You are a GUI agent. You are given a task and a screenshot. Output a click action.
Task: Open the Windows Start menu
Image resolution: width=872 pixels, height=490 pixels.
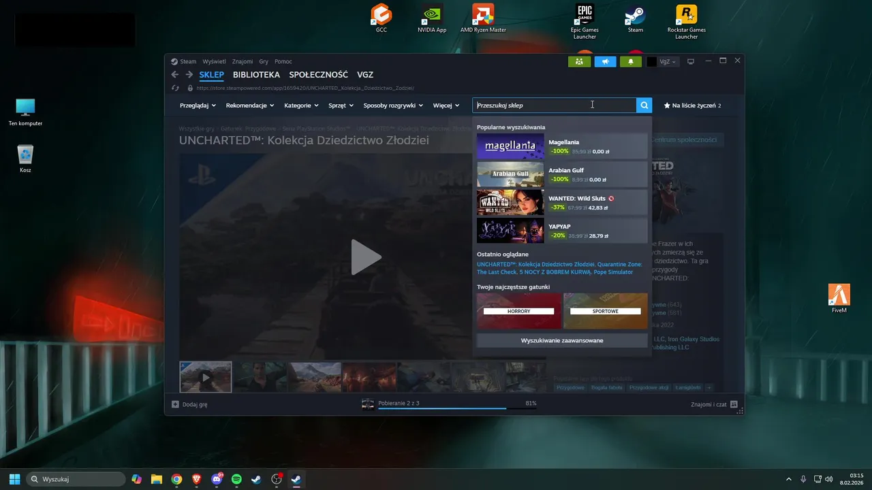pyautogui.click(x=14, y=479)
